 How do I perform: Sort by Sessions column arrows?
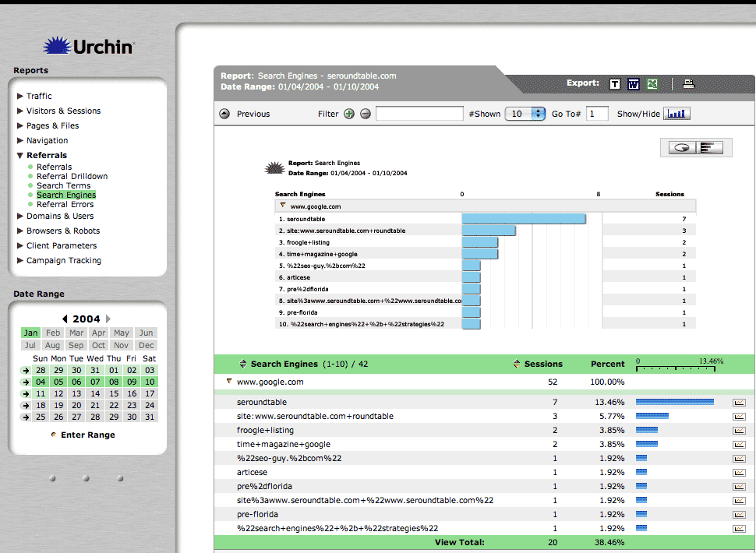(517, 364)
